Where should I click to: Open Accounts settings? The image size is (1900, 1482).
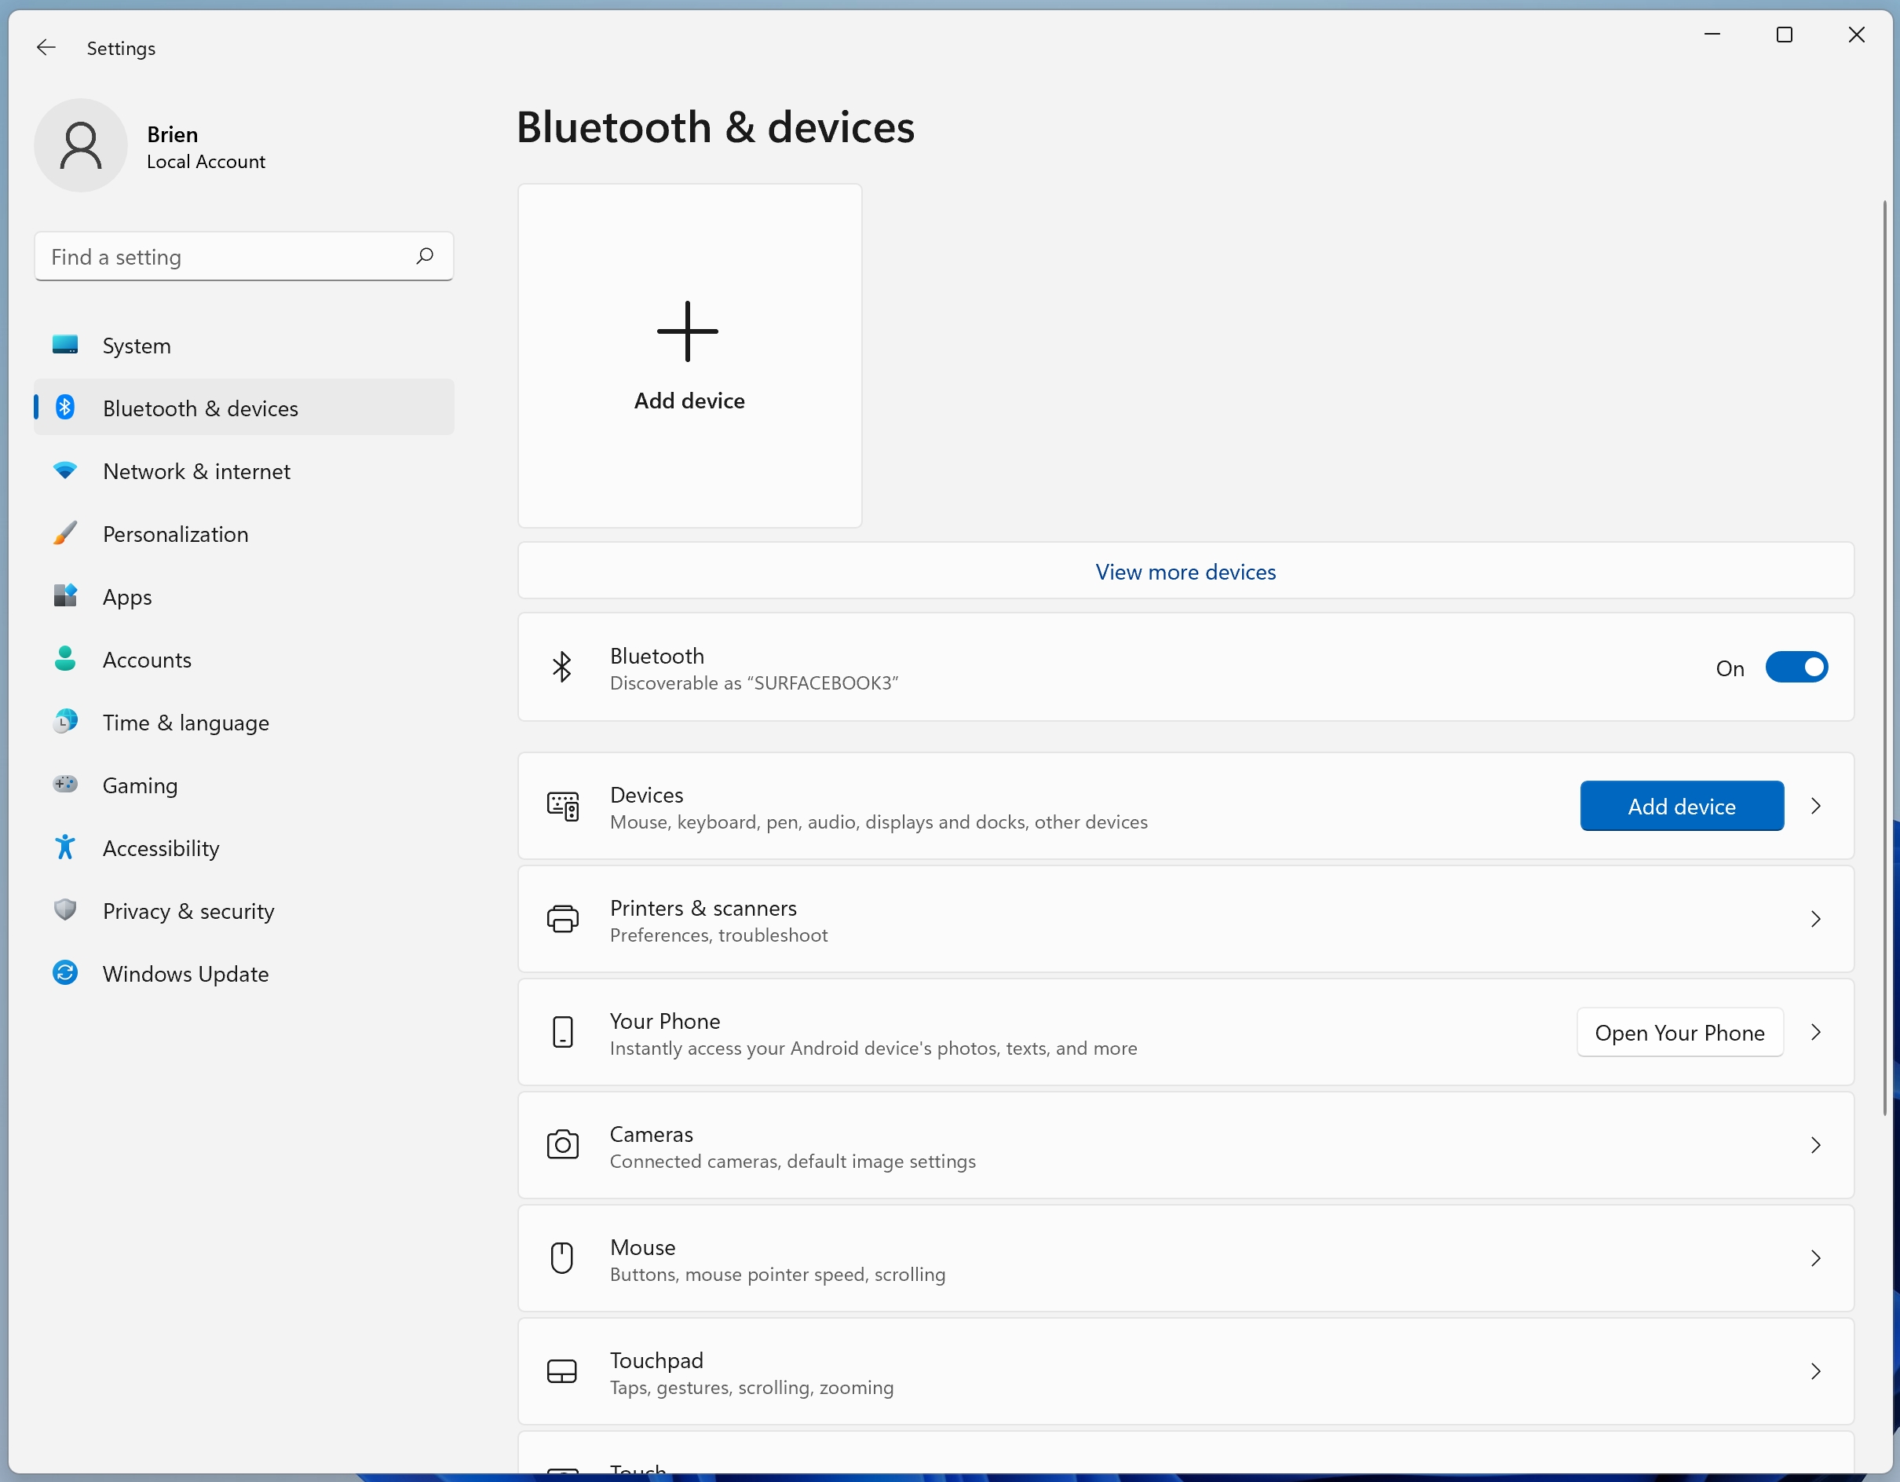tap(147, 659)
